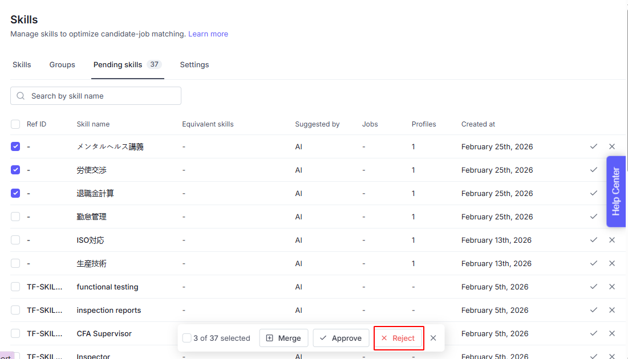Approve the メンタルヘルス講義 skill via checkmark icon

click(594, 146)
